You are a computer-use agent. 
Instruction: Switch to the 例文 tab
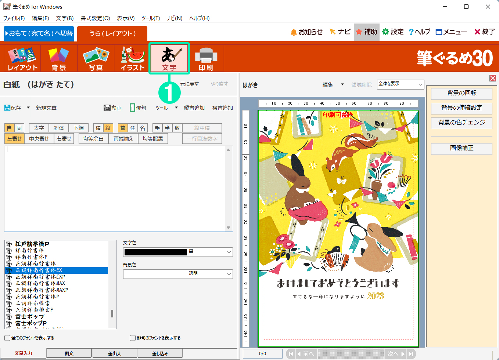69,353
